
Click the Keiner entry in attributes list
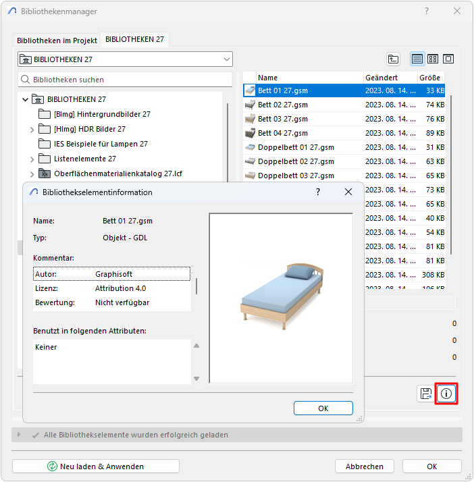(46, 347)
